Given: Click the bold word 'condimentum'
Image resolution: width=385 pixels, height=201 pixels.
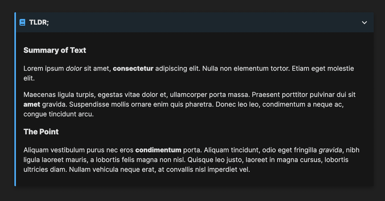Looking at the screenshot, I should tap(158, 150).
